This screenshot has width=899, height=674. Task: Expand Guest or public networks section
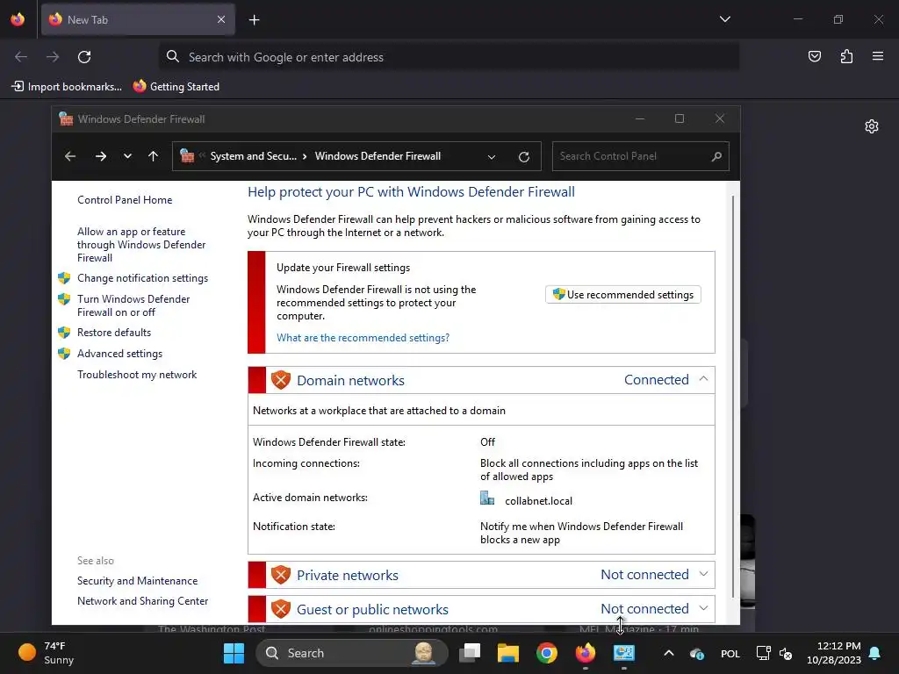click(703, 608)
